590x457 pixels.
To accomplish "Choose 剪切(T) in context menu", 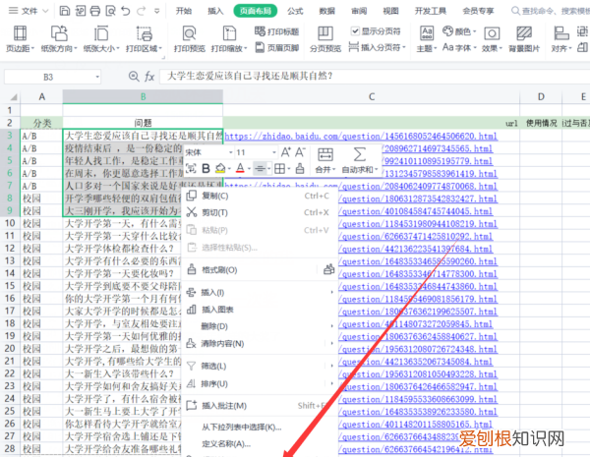I will tap(260, 212).
